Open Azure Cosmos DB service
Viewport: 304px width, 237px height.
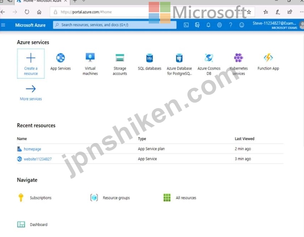pyautogui.click(x=209, y=64)
